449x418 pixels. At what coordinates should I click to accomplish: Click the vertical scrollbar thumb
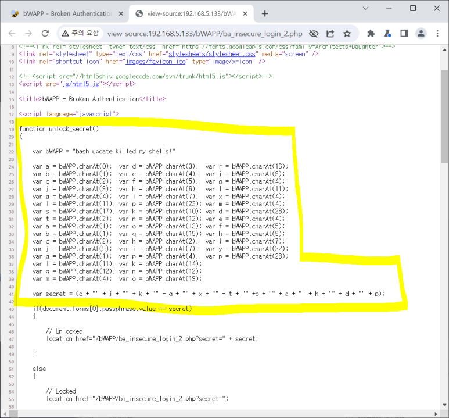[444, 116]
